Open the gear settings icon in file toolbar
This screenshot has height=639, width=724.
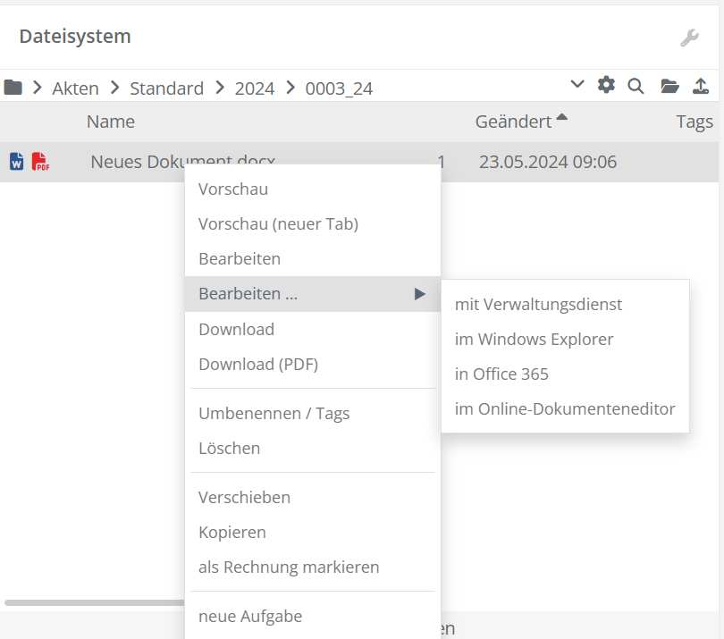coord(607,86)
